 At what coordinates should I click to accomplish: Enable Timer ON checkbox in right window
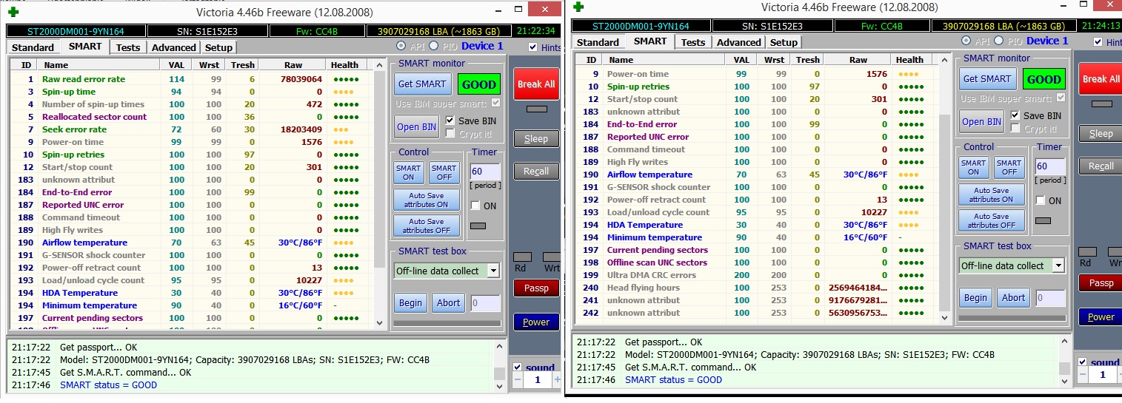[1041, 200]
